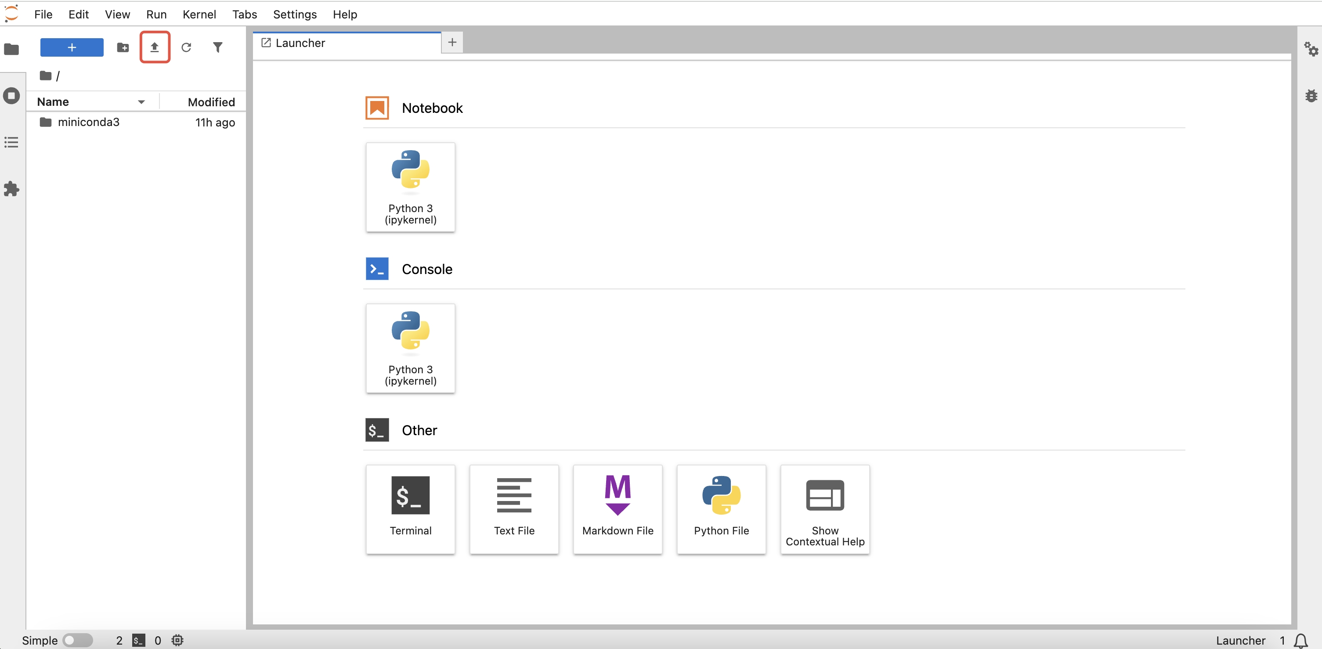Sort files by the Name column arrow

tap(141, 102)
